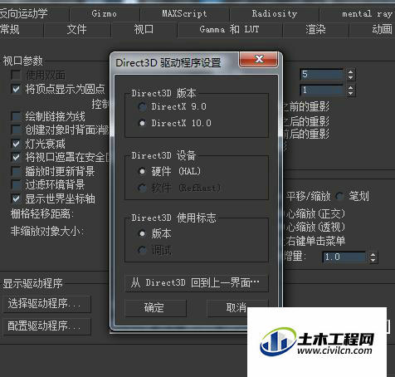This screenshot has width=395, height=377.
Task: Increase the value 1 with up arrow
Action: [351, 87]
